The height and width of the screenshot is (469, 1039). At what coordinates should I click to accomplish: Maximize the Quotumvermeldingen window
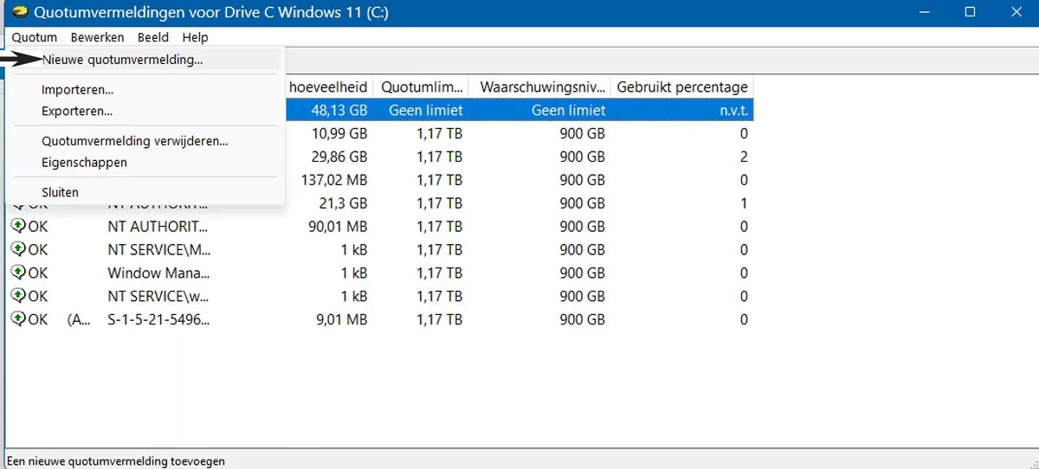(x=970, y=12)
